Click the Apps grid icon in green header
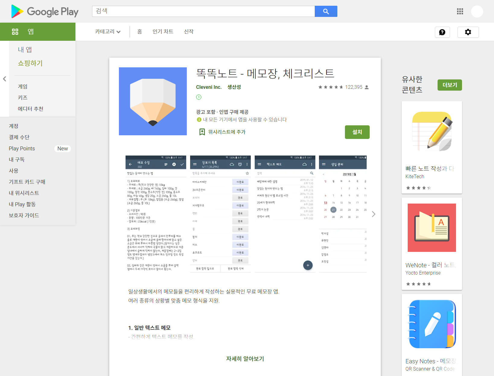Image resolution: width=494 pixels, height=376 pixels. pos(15,32)
